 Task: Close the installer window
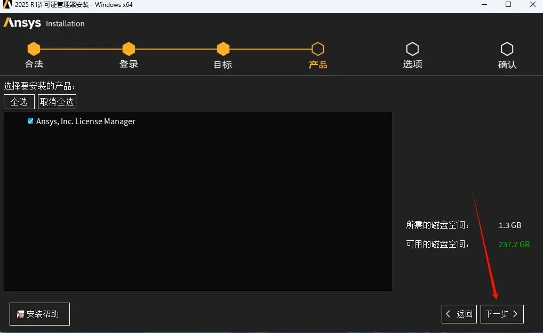533,4
